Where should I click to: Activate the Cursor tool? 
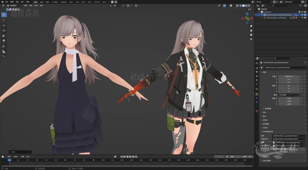coord(4,20)
